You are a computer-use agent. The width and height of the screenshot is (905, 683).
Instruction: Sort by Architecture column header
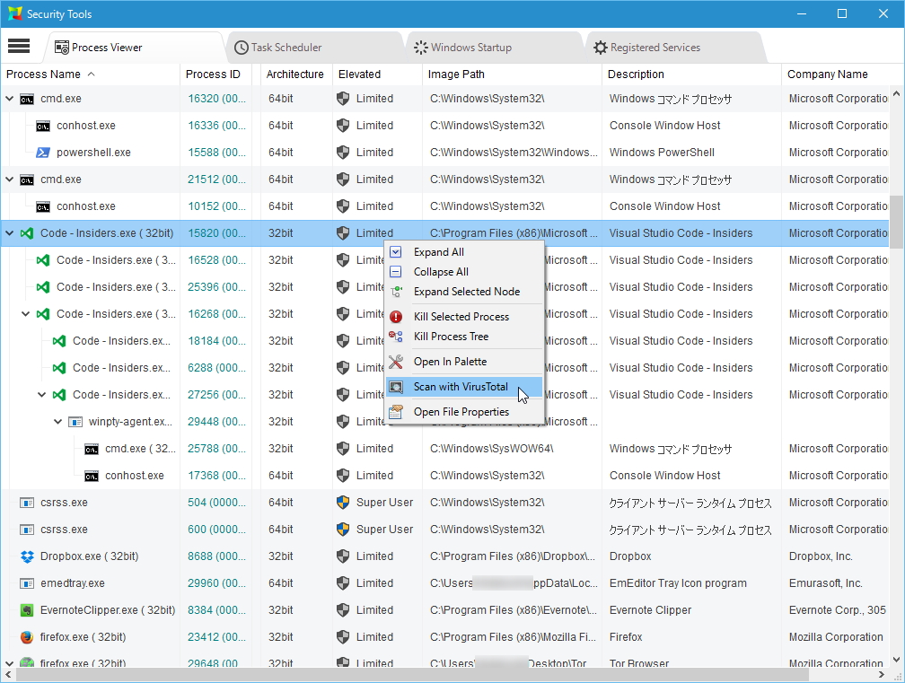[296, 74]
